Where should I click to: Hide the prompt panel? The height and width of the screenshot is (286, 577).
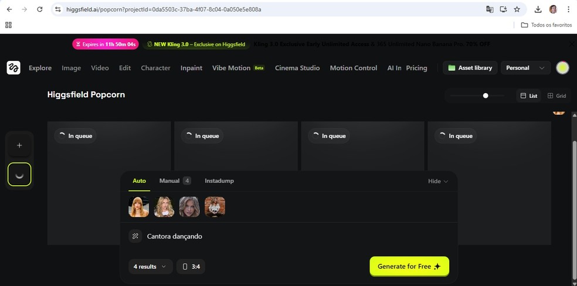(438, 181)
